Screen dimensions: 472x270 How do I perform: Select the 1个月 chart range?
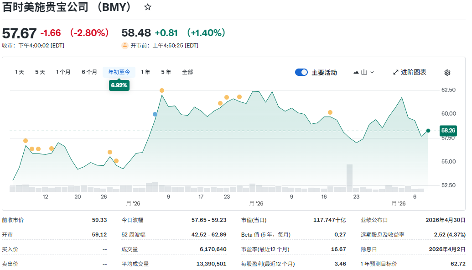[x=63, y=72]
